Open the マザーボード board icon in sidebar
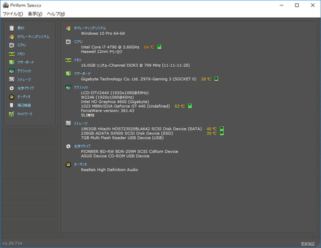Screen dimensions: 321x248 (x=11, y=62)
